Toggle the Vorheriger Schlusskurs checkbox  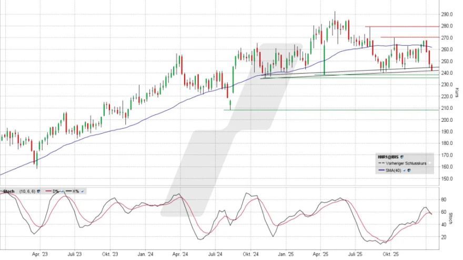[x=429, y=163]
